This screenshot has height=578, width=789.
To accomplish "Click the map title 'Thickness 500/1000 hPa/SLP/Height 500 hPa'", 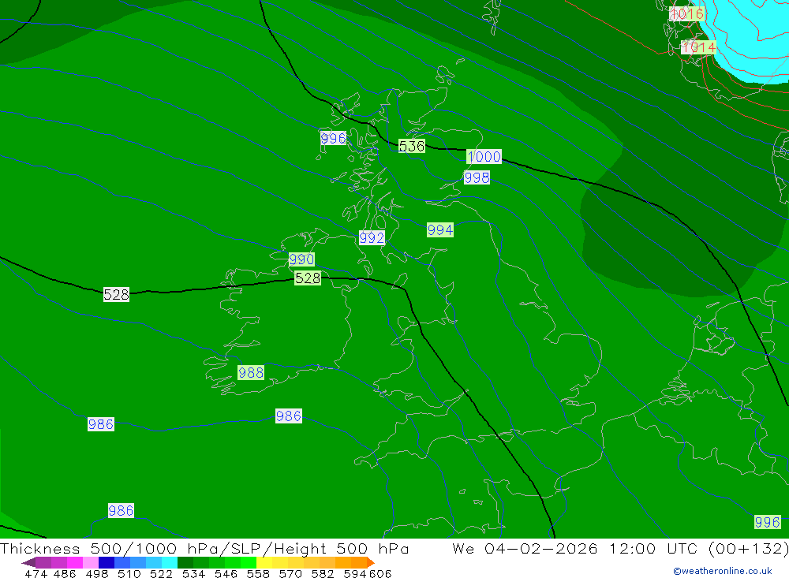I will (x=204, y=548).
